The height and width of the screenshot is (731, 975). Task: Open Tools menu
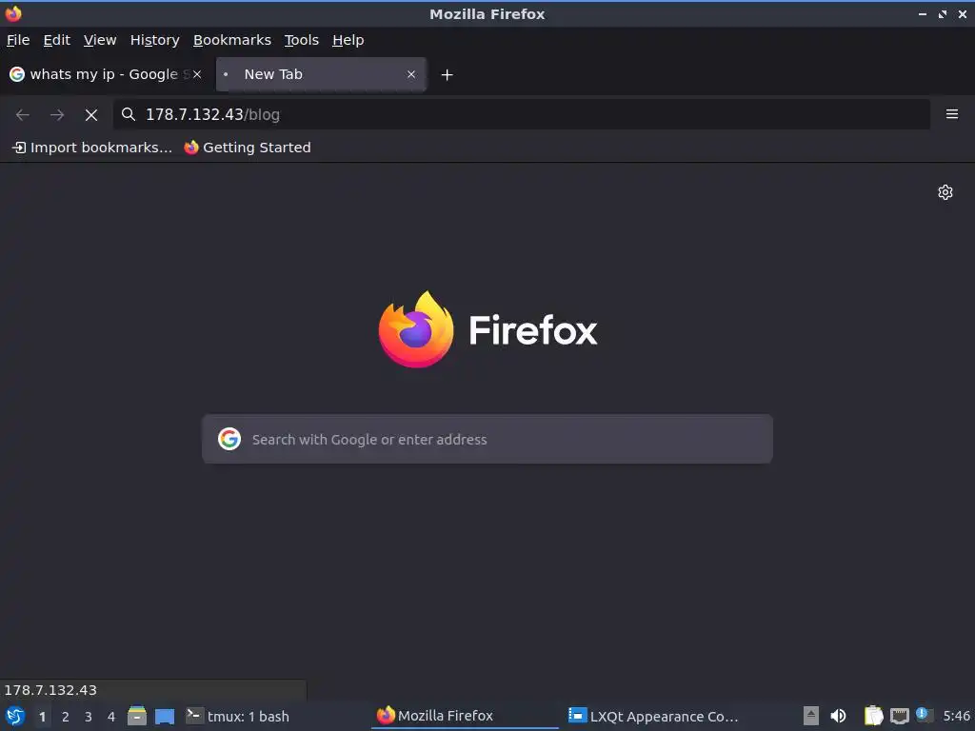(302, 40)
